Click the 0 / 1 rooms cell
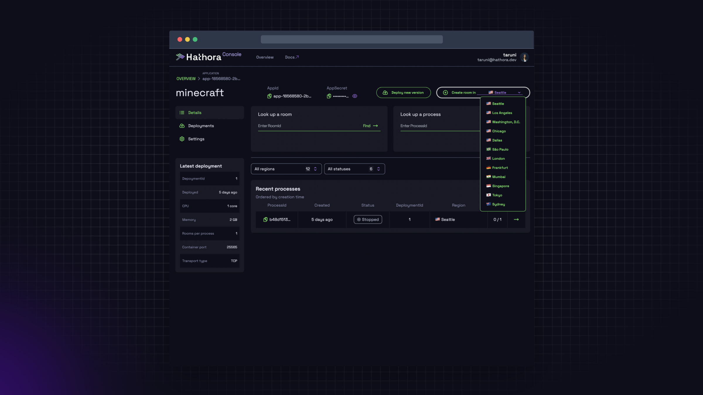This screenshot has width=703, height=395. 497,219
